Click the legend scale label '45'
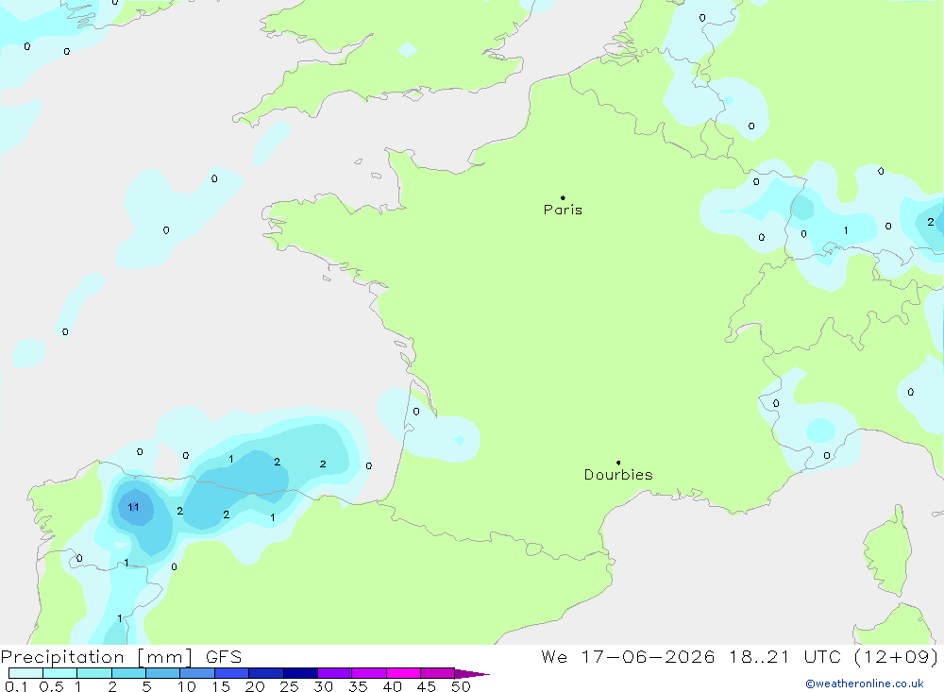This screenshot has width=944, height=692. click(427, 686)
